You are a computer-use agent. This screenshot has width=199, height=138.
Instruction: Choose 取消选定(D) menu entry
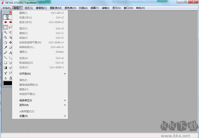[x=40, y=63]
